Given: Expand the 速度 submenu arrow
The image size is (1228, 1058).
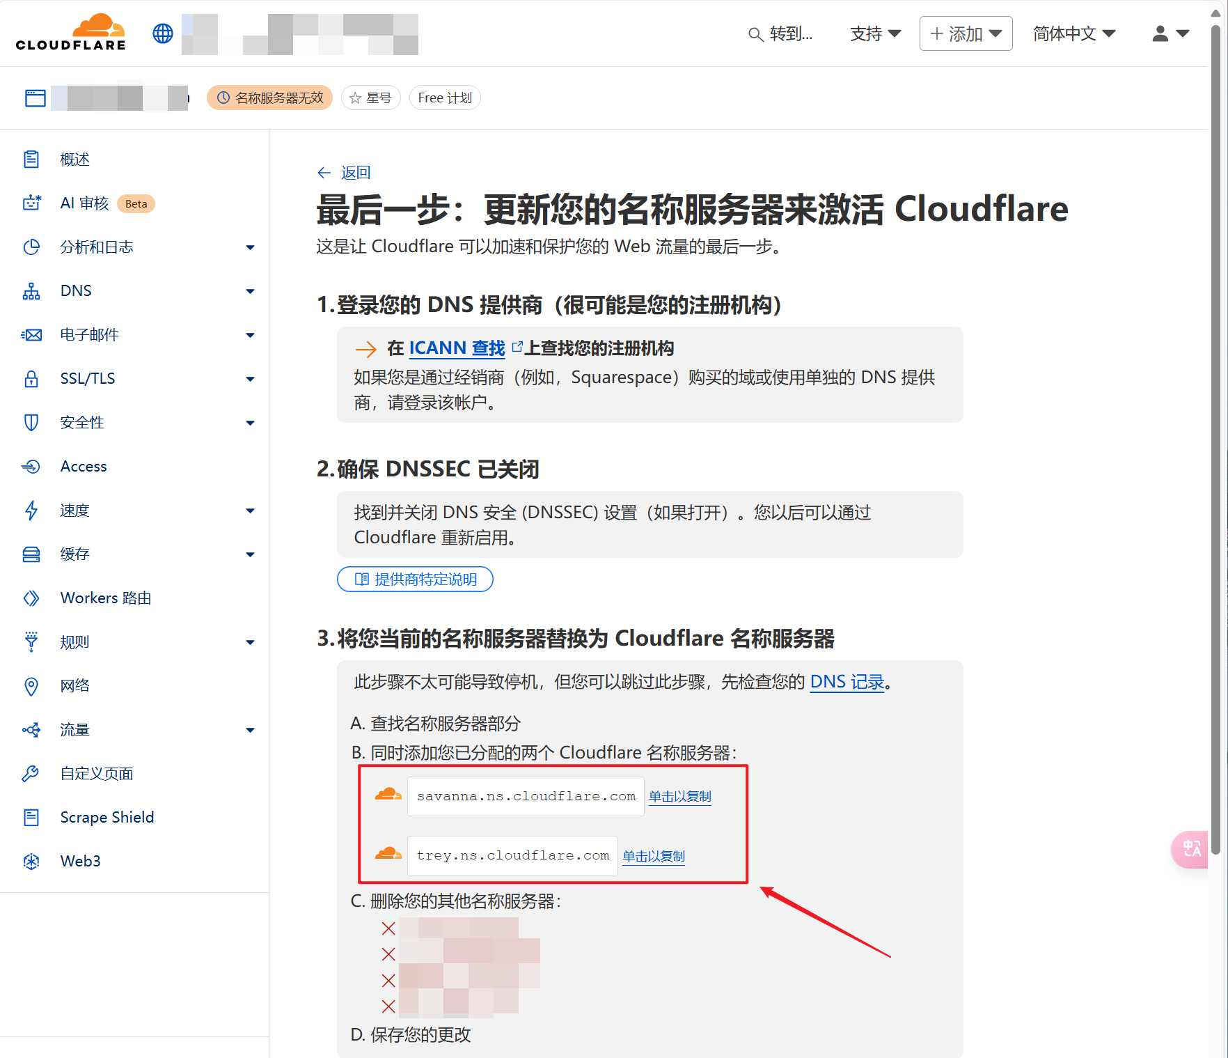Looking at the screenshot, I should 251,511.
